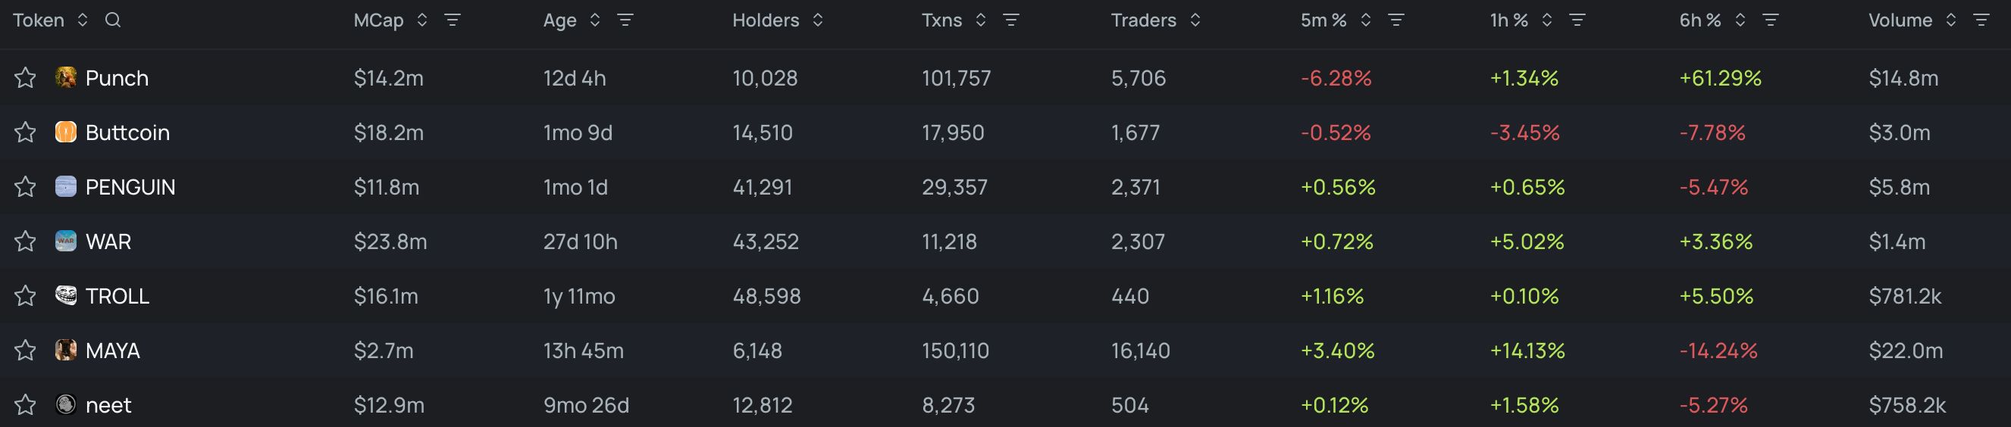Open the 6h % filter icon
Image resolution: width=2011 pixels, height=427 pixels.
pyautogui.click(x=1770, y=20)
